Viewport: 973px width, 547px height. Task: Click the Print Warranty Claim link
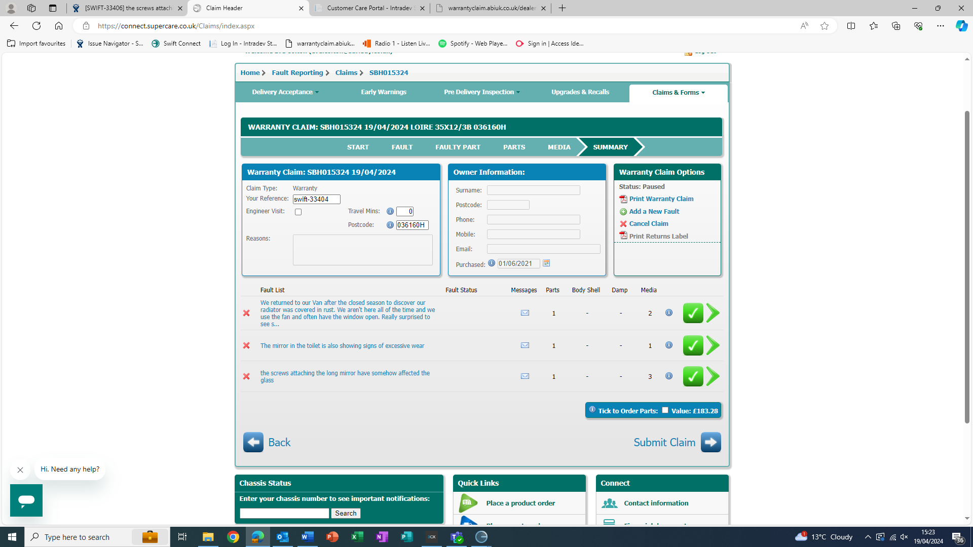click(661, 199)
